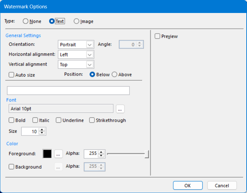The height and width of the screenshot is (193, 247).
Task: Open foreground color picker ellipsis button
Action: tap(58, 154)
